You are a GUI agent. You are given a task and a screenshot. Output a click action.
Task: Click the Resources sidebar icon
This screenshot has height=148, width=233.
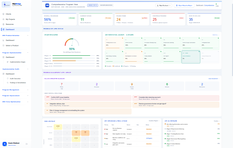4,24
